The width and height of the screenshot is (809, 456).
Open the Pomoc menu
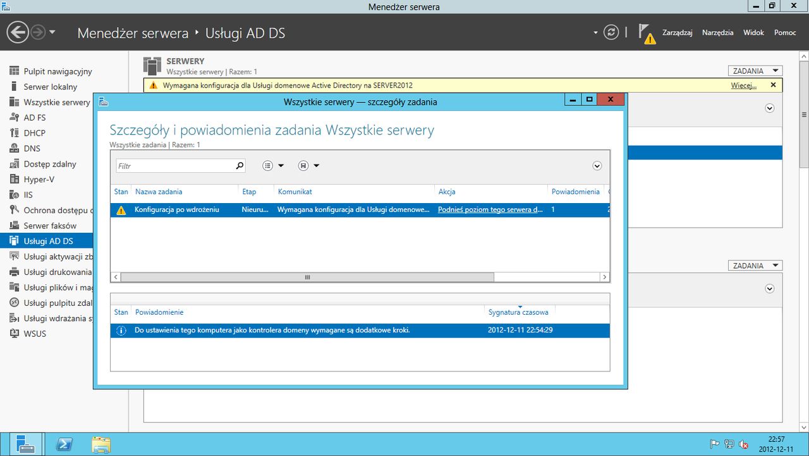pyautogui.click(x=785, y=32)
